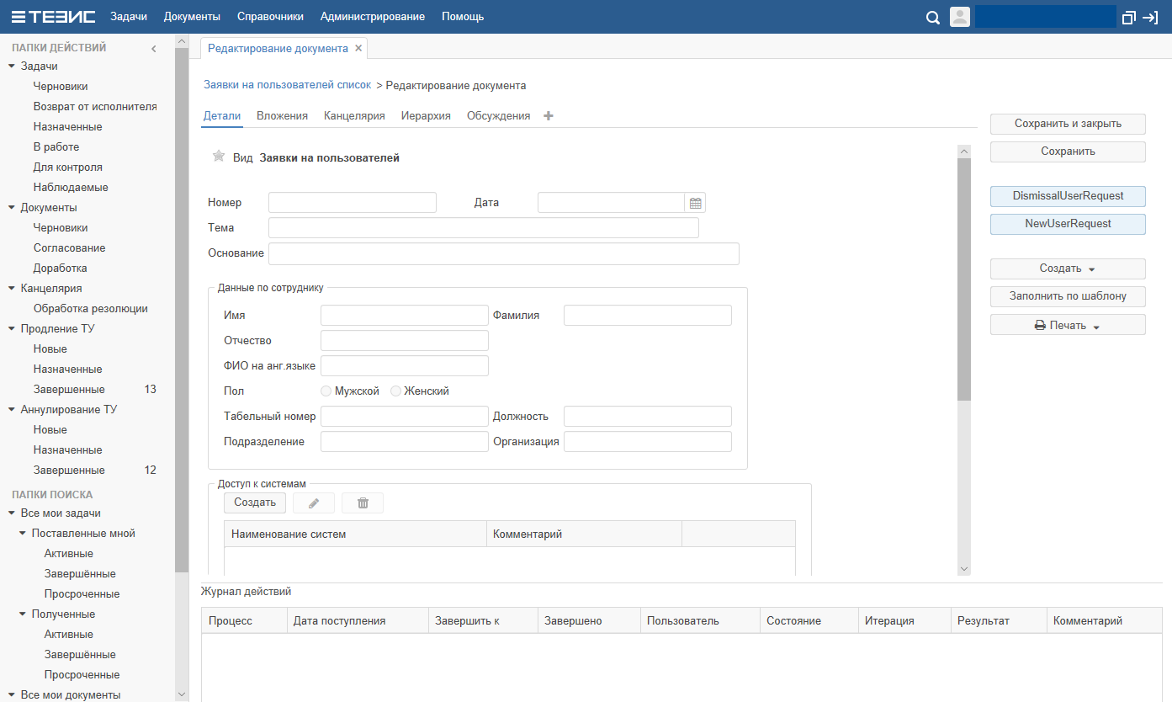The width and height of the screenshot is (1172, 702).
Task: Click the trash delete icon in Доступ к системам
Action: pyautogui.click(x=363, y=503)
